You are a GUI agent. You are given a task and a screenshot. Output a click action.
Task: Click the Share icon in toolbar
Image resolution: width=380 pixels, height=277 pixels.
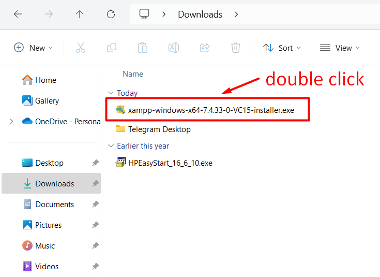pos(205,48)
